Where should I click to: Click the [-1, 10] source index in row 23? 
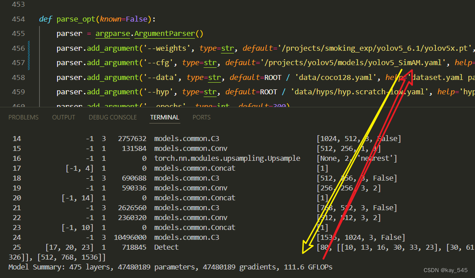[x=77, y=228]
